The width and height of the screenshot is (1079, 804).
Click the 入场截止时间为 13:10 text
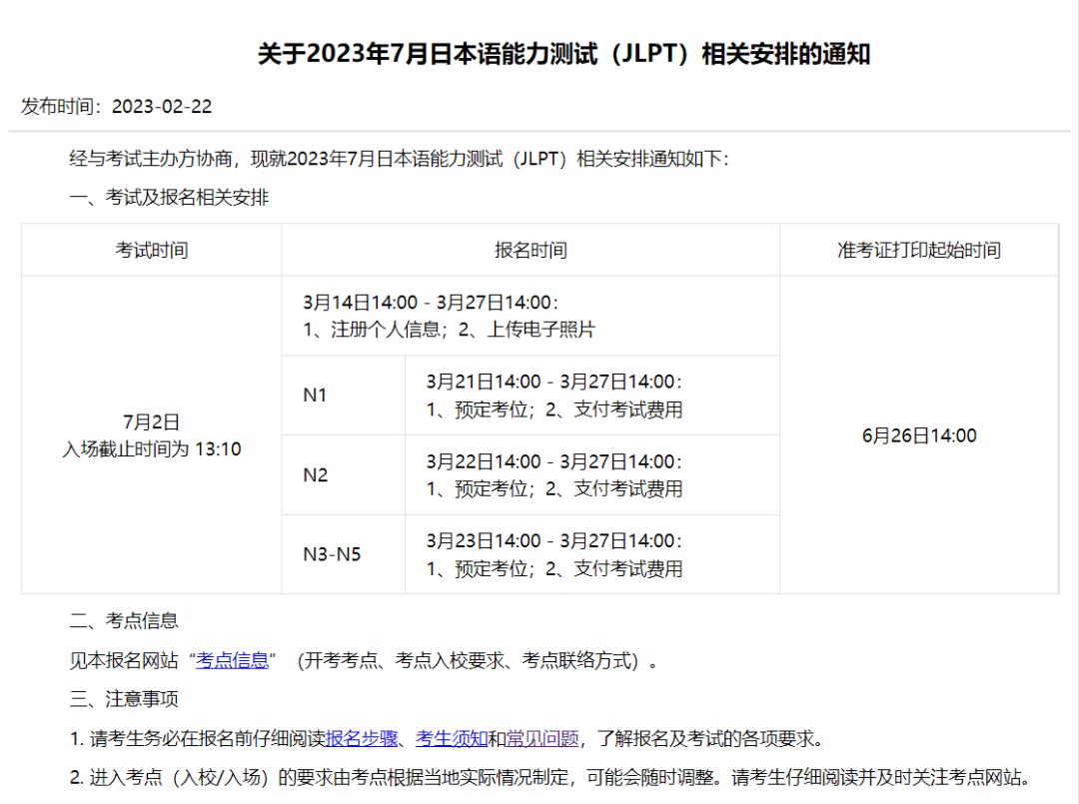point(152,449)
